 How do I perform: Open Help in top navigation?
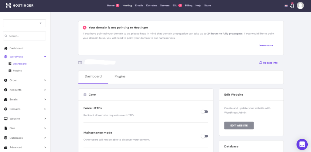(x=198, y=5)
